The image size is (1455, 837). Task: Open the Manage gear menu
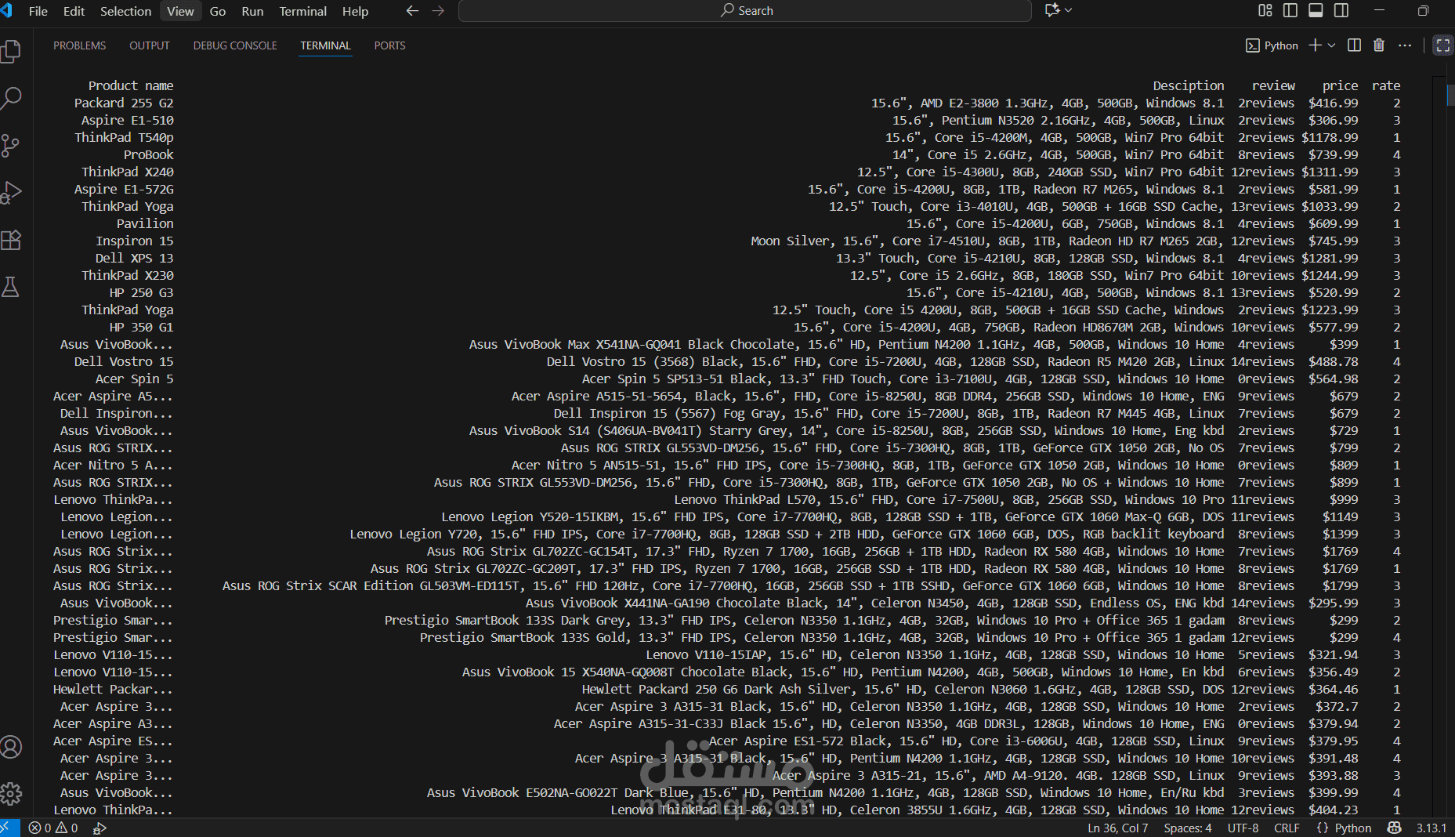click(11, 794)
